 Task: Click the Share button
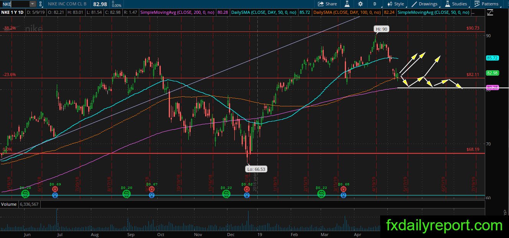coord(327,4)
